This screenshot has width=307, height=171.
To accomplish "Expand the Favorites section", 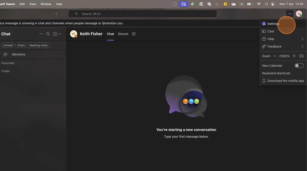I will pos(8,63).
